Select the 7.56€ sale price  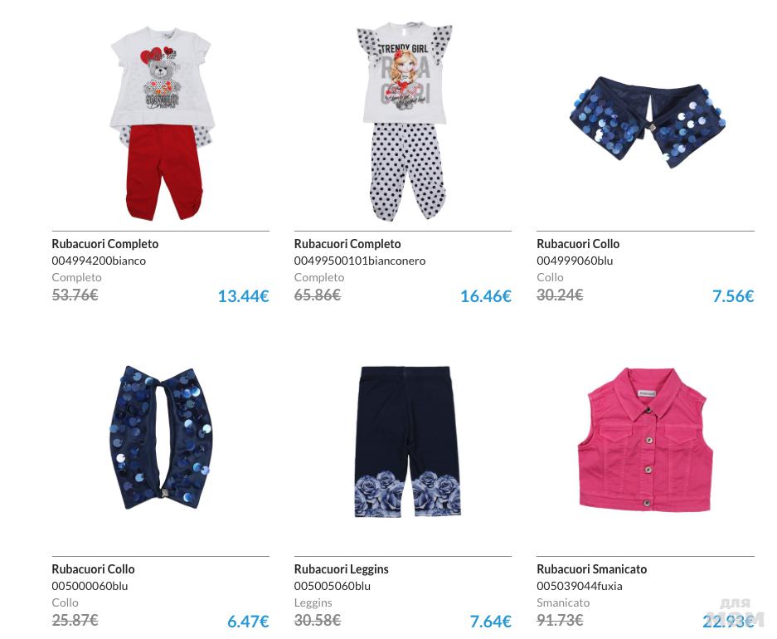point(733,296)
